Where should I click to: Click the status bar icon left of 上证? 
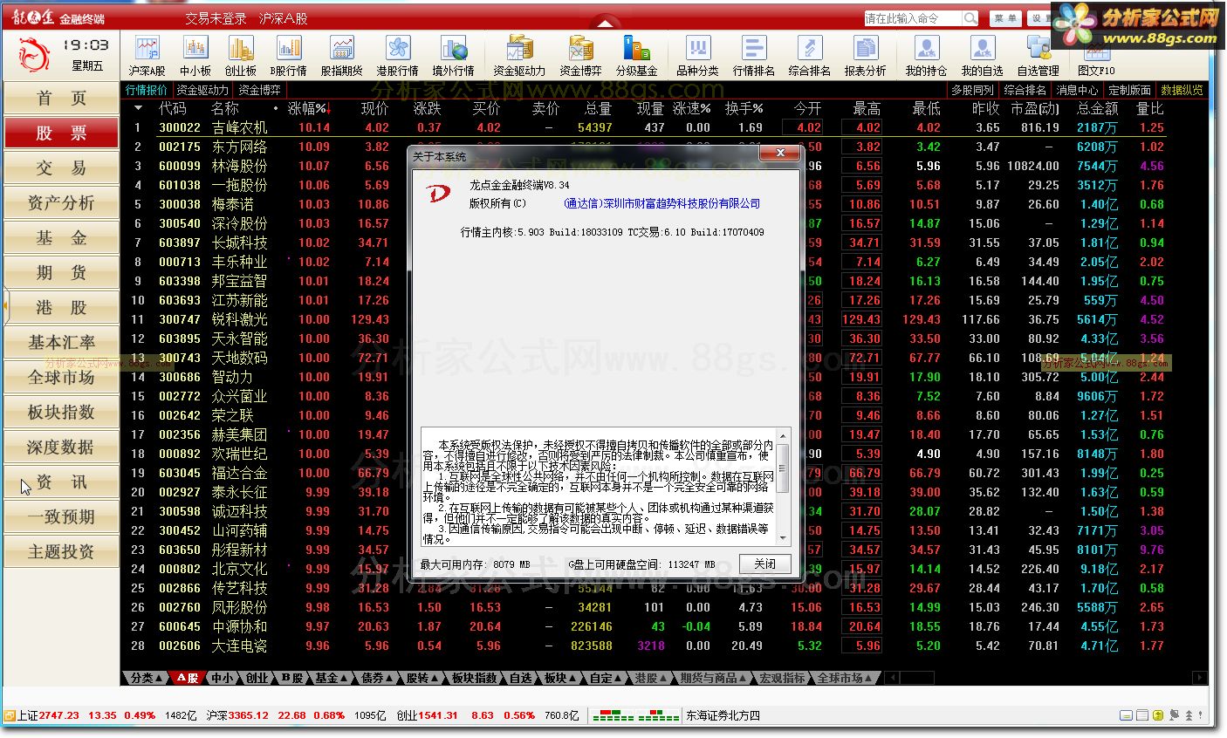10,715
